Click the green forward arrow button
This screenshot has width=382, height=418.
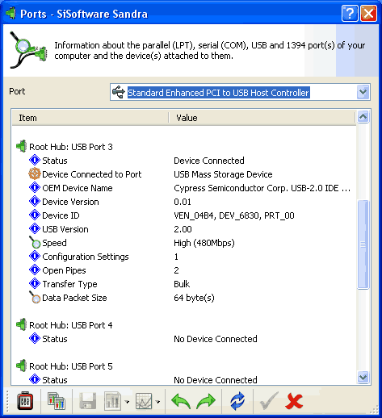[x=206, y=401]
